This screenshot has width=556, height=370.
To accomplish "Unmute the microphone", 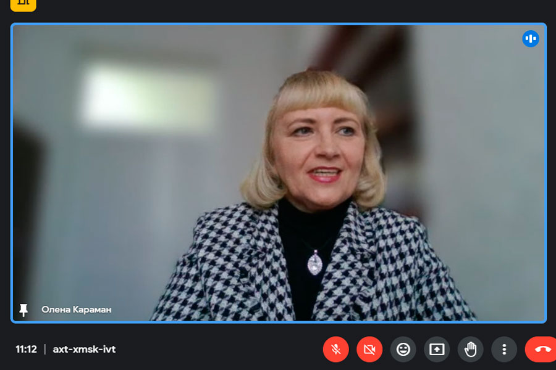I will [x=335, y=349].
